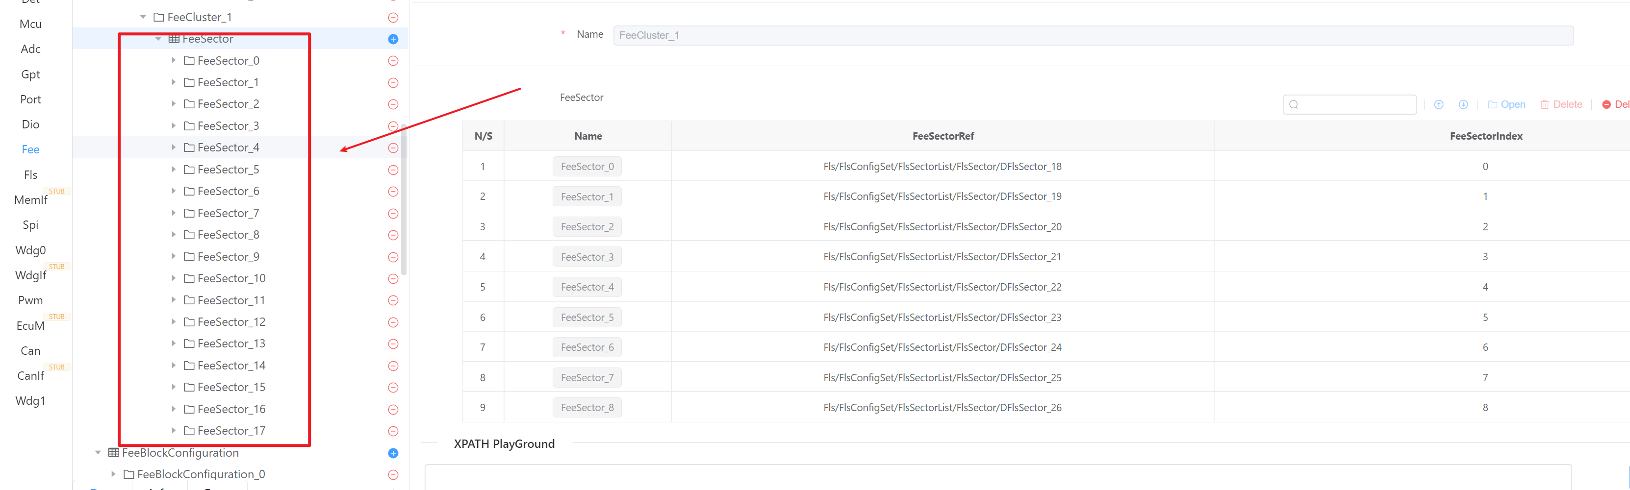Delete FeeSector_2 with its red minus icon

coord(393,104)
